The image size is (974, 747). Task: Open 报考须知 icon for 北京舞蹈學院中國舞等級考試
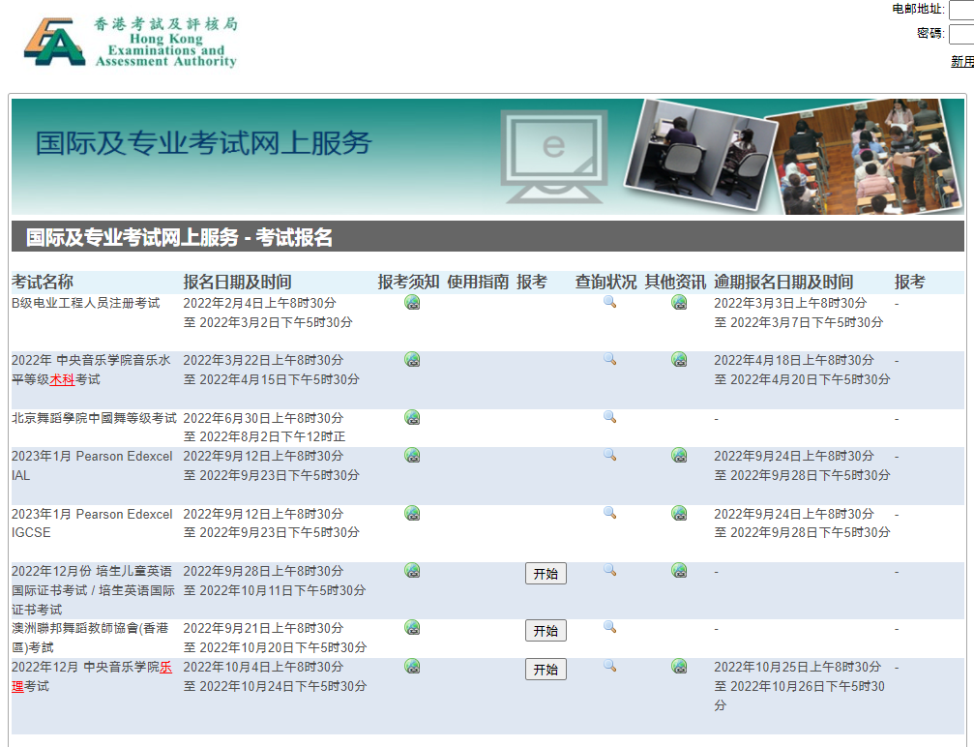click(x=412, y=417)
